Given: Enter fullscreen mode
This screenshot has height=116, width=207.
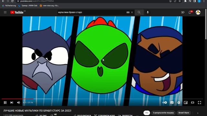Looking at the screenshot, I should [200, 102].
